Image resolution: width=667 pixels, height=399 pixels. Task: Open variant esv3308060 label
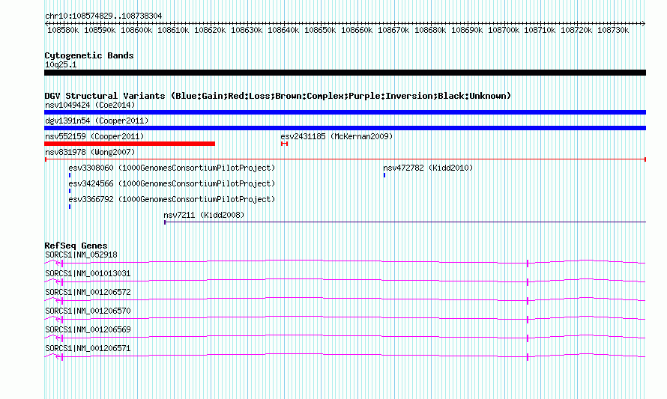click(x=172, y=168)
